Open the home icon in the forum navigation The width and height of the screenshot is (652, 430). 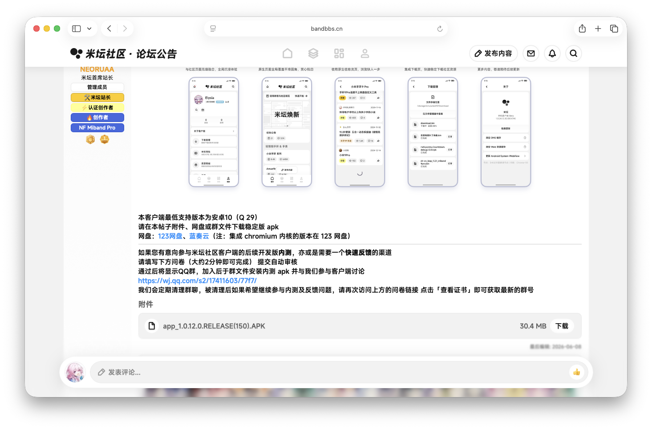click(288, 53)
